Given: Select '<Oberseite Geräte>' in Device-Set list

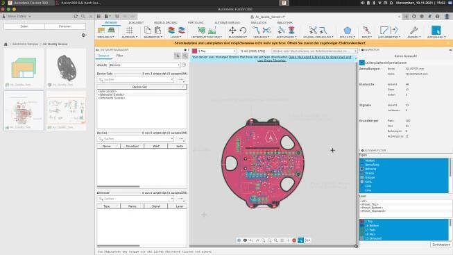Looking at the screenshot, I should pos(111,94).
